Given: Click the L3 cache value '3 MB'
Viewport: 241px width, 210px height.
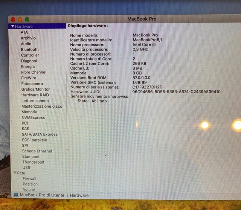Looking at the screenshot, I should 137,68.
